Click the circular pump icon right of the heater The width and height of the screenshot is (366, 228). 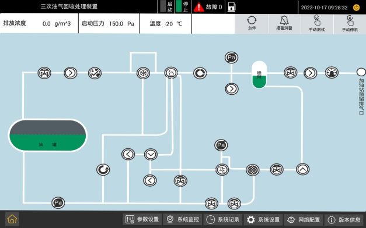(200, 73)
